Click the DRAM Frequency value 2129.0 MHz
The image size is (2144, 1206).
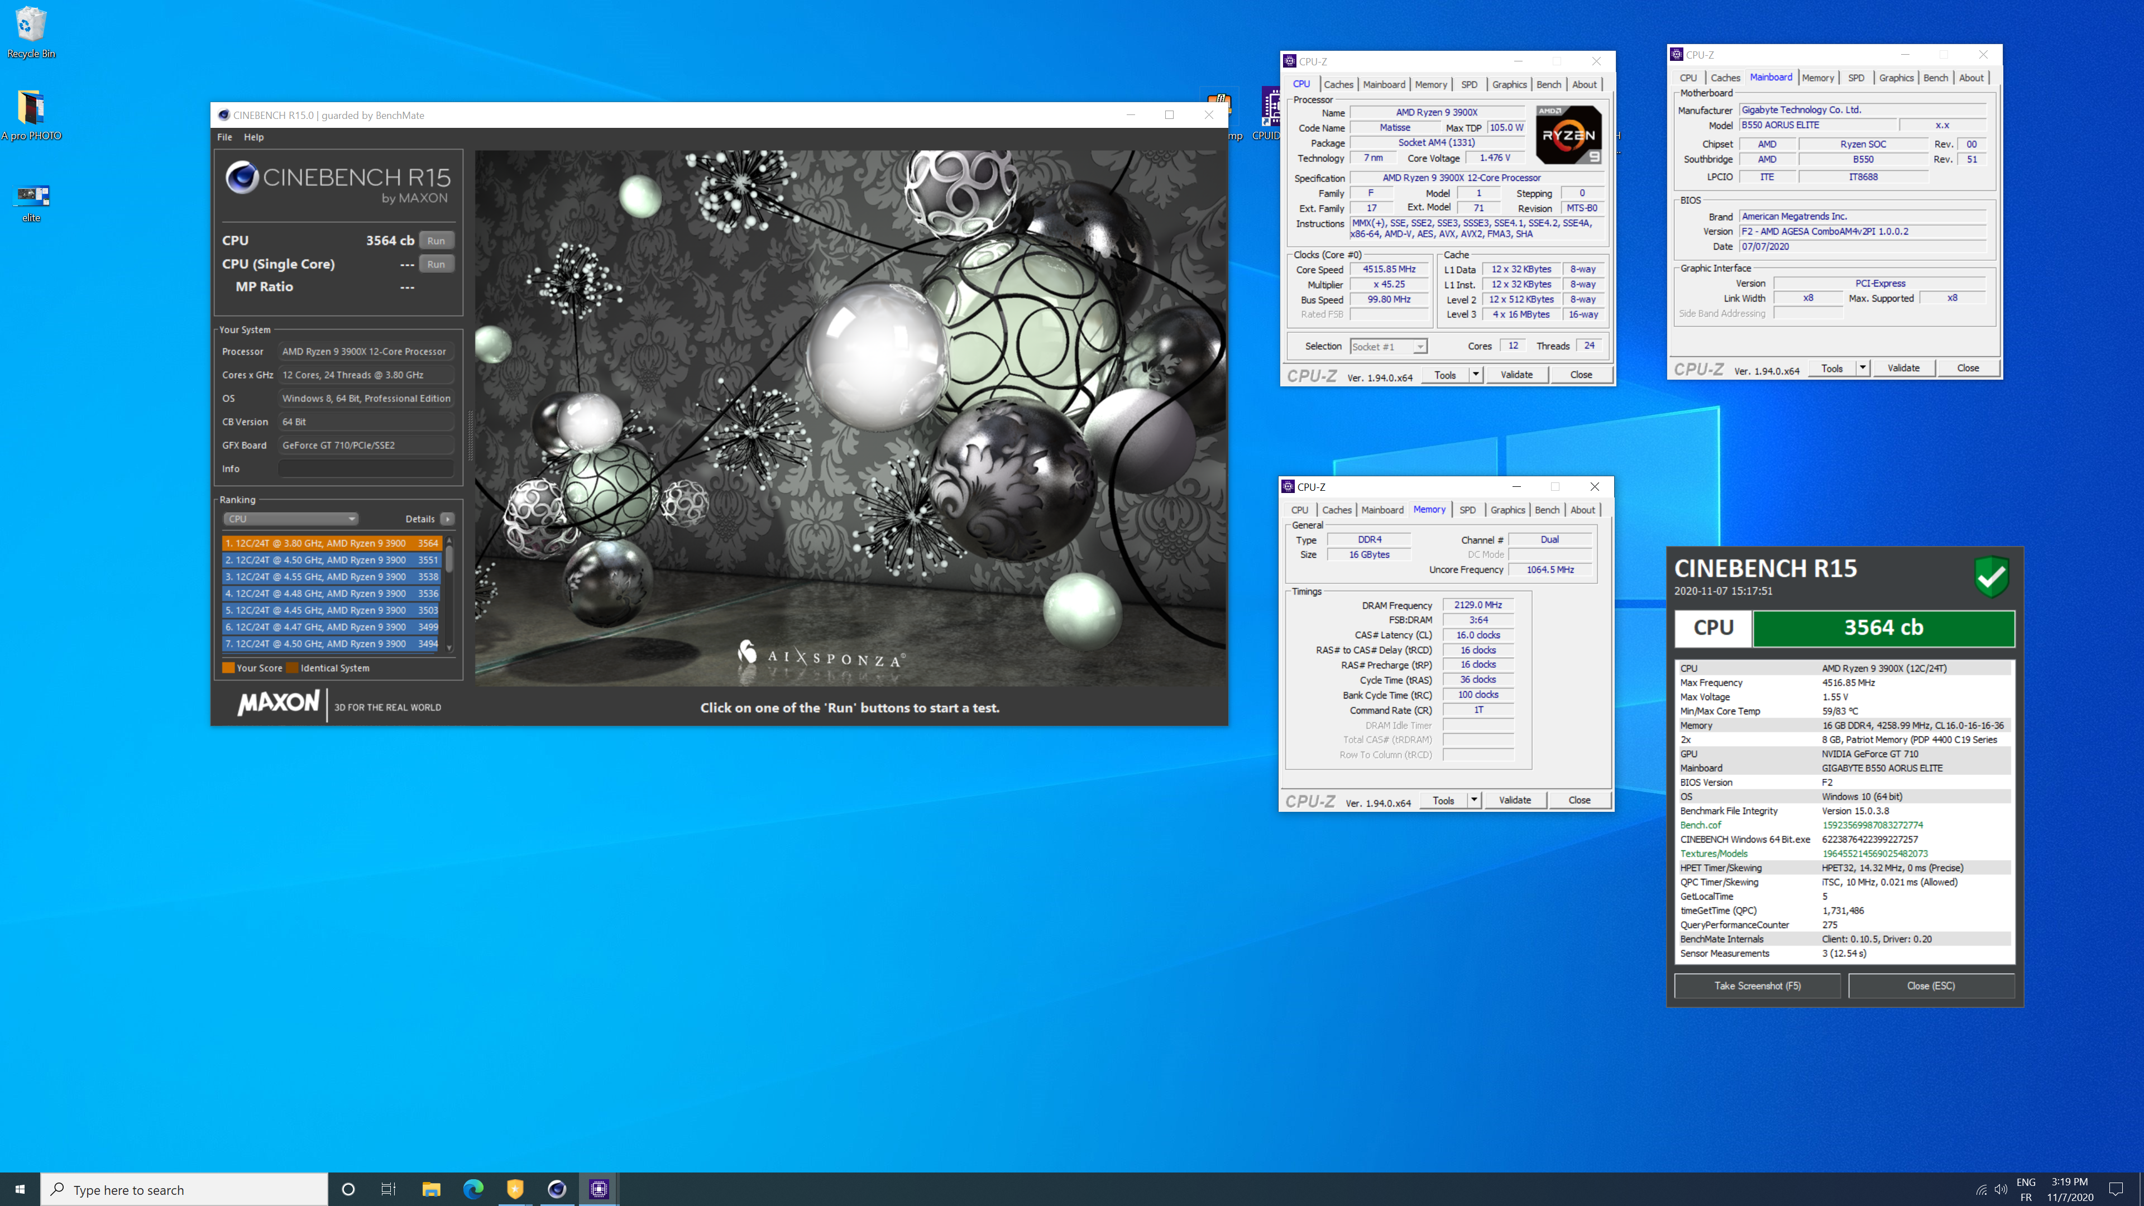point(1477,605)
